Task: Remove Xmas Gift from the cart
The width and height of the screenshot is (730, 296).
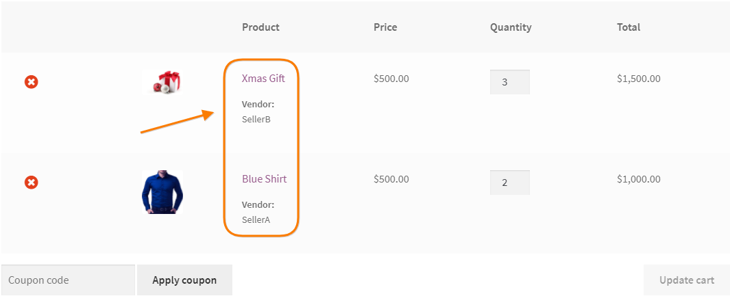Action: point(32,82)
